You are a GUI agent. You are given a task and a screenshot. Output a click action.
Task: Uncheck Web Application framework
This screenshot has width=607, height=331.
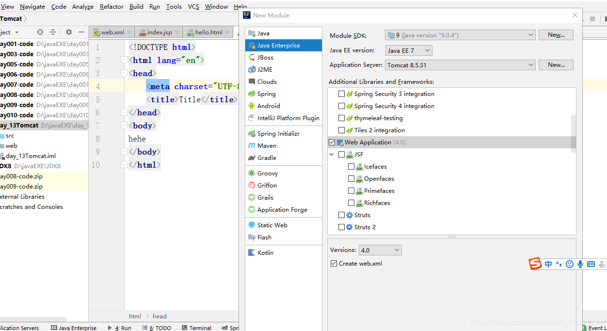(332, 142)
